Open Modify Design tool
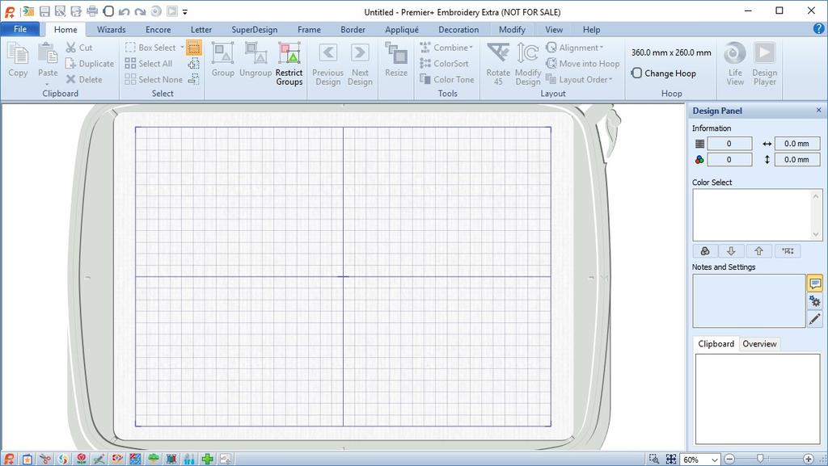828x466 pixels. click(x=527, y=63)
